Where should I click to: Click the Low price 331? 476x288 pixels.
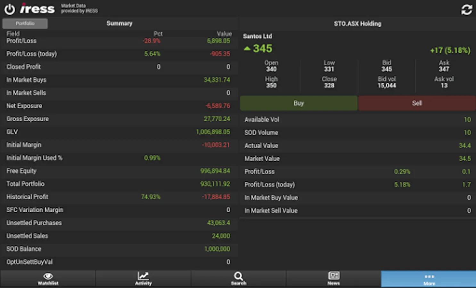[329, 69]
